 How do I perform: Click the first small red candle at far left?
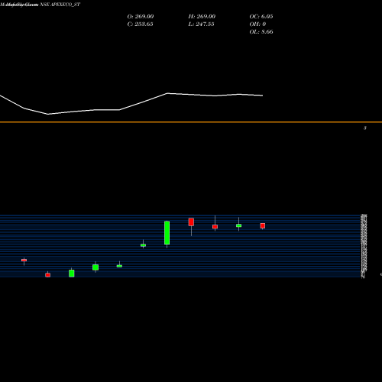(24, 260)
